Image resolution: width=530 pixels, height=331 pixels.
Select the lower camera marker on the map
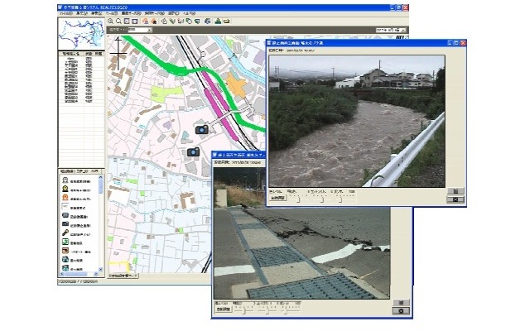click(x=193, y=152)
